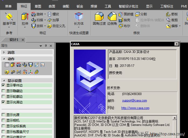Open dropdown arrow next to 扫描
The image size is (188, 138).
click(45, 20)
